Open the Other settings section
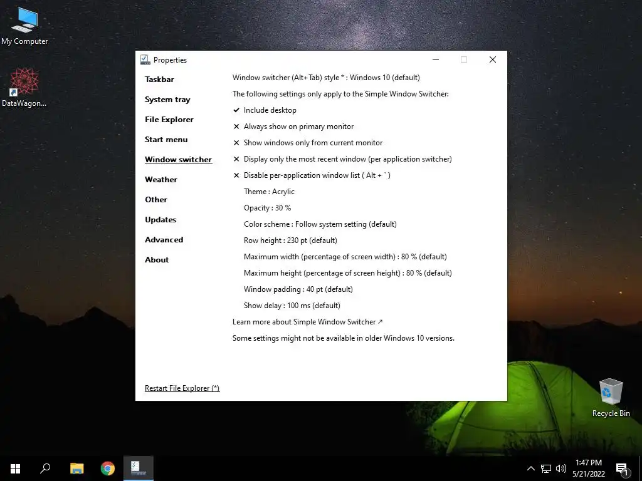The height and width of the screenshot is (481, 642). pyautogui.click(x=156, y=200)
